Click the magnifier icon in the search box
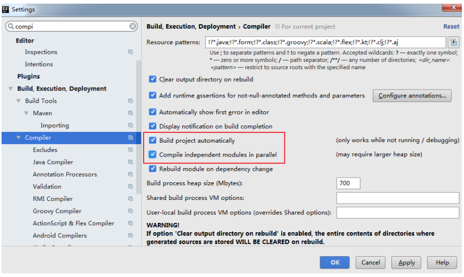Image resolution: width=464 pixels, height=277 pixels. [11, 27]
